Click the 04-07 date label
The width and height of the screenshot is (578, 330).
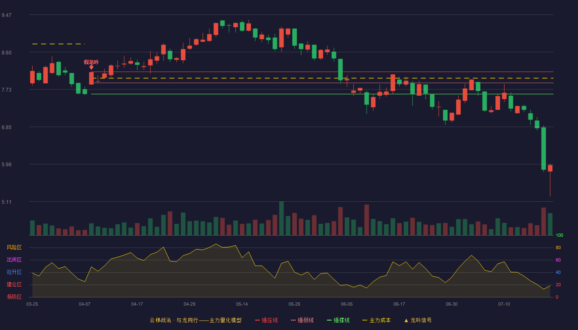tap(85, 304)
